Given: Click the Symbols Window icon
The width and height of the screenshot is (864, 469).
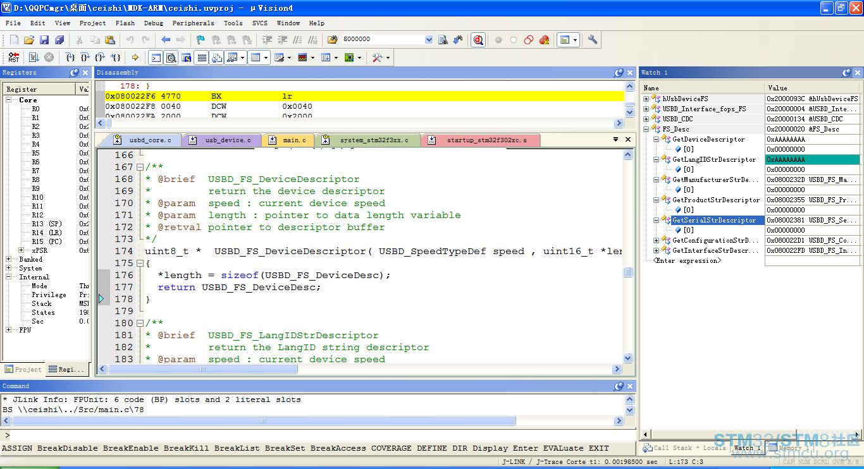Looking at the screenshot, I should pyautogui.click(x=187, y=58).
